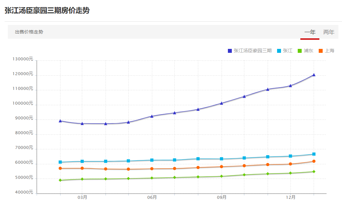Select the green diamond point at 12月
The height and width of the screenshot is (209, 342).
coord(290,173)
